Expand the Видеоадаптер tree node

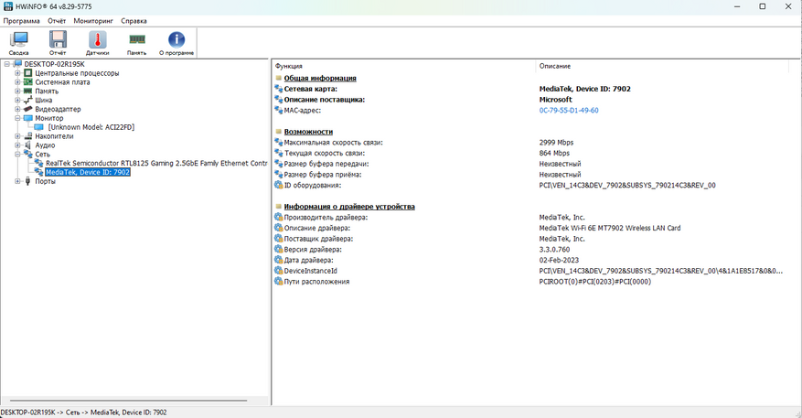point(17,109)
